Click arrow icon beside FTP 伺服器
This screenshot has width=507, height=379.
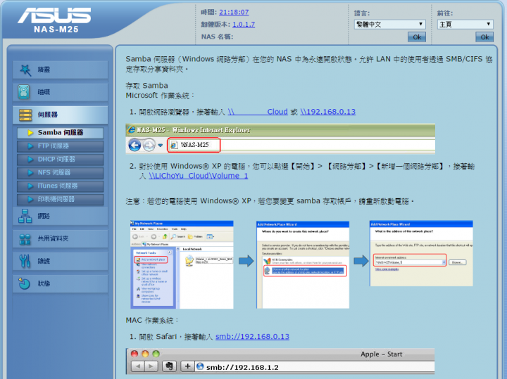coord(30,146)
